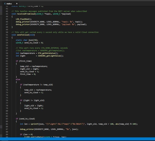Click the else keyword on line 68
The width and height of the screenshot is (155, 141).
coord(18,79)
